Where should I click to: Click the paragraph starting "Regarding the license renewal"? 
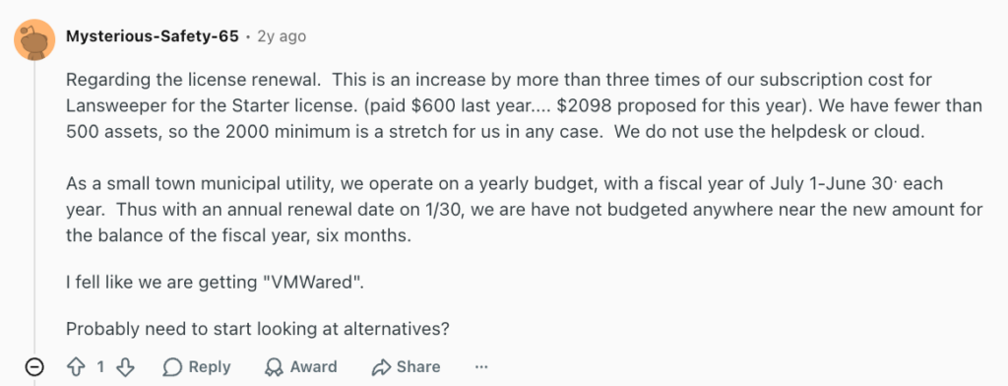(x=524, y=106)
